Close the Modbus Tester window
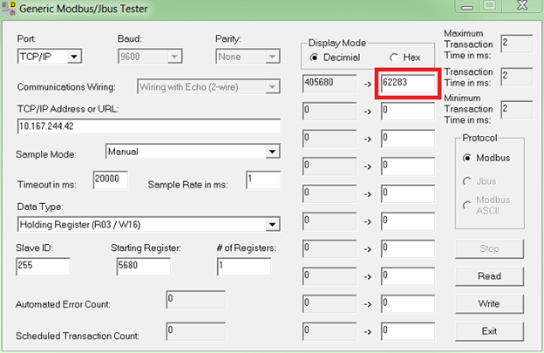The width and height of the screenshot is (544, 353). 522,5
